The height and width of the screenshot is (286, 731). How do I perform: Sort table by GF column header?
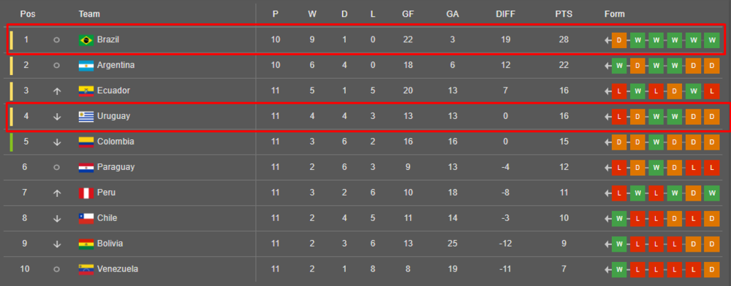(408, 14)
